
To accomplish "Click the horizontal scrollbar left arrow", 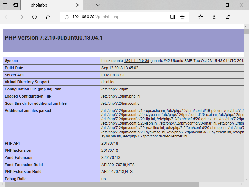I will tap(3, 184).
